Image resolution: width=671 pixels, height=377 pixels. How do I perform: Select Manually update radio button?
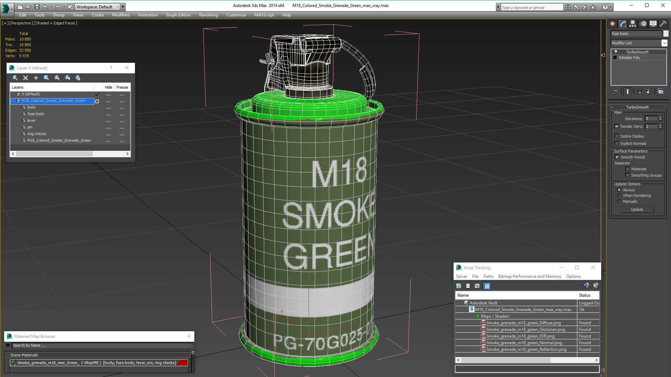pos(619,201)
